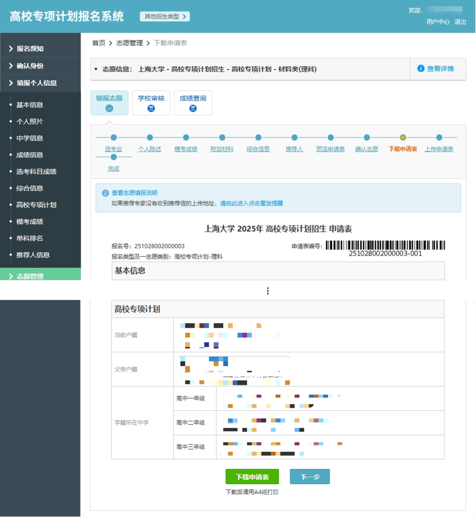Select the checkmark icon on 填报志愿 tab

pyautogui.click(x=109, y=108)
